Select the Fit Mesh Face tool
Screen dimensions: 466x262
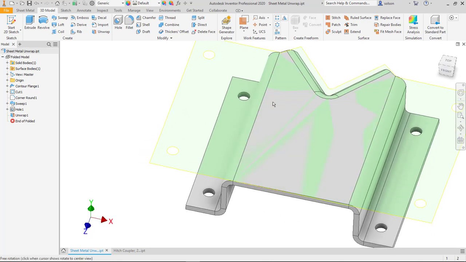click(388, 32)
